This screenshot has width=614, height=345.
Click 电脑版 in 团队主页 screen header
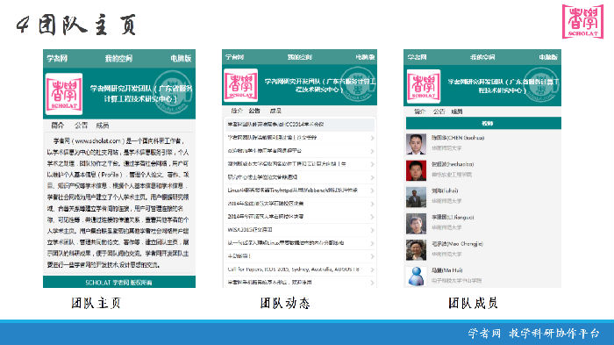tap(181, 59)
